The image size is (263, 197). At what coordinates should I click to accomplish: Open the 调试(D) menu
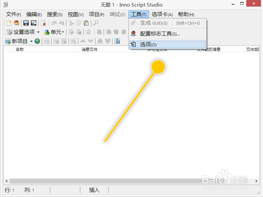coord(118,14)
